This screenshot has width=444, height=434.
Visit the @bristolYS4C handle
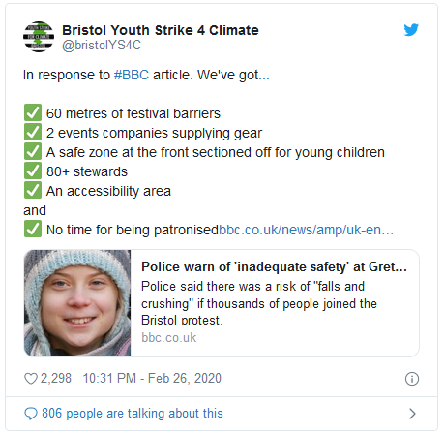(x=102, y=46)
